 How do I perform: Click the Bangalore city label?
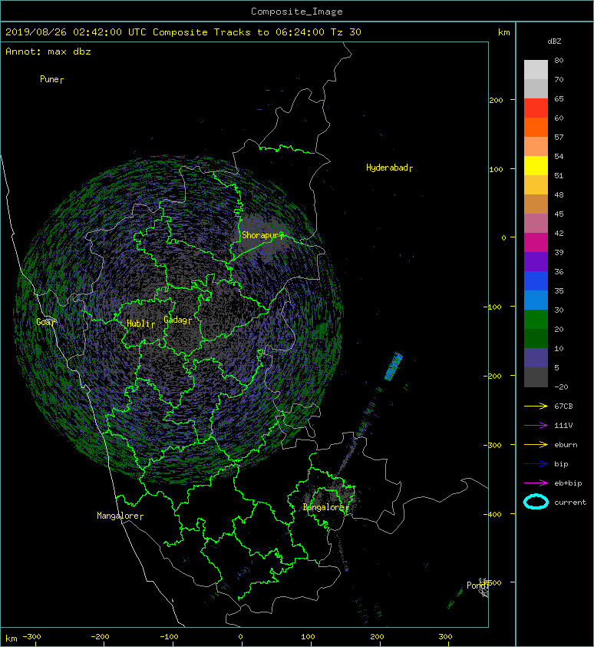pos(324,507)
